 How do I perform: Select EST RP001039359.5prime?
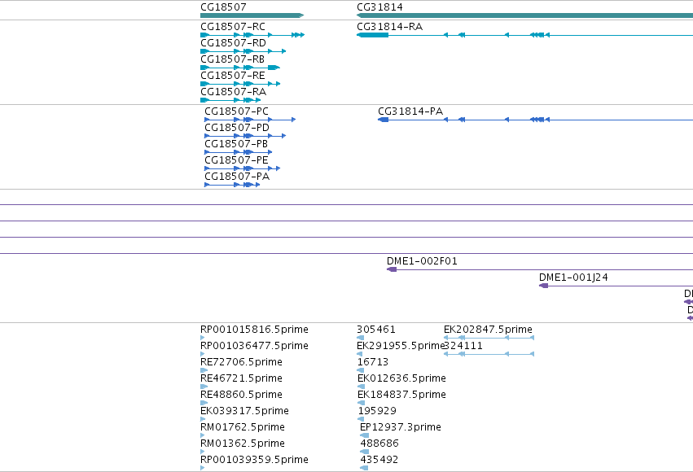click(255, 460)
